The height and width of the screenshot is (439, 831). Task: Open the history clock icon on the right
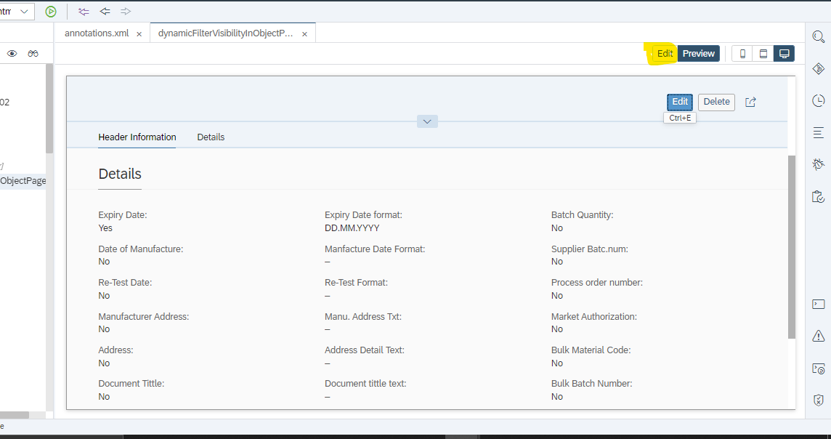pyautogui.click(x=818, y=100)
